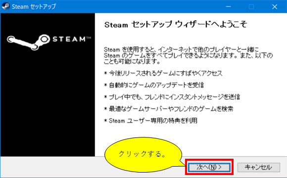Click the Steam icon in the title bar
The image size is (287, 178).
pyautogui.click(x=5, y=6)
